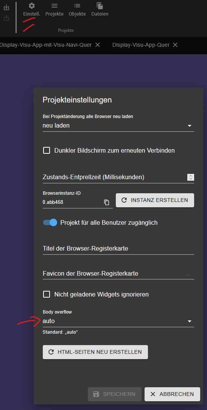Expand the neu laden dropdown
Screen dimensions: 207x410
pyautogui.click(x=118, y=126)
